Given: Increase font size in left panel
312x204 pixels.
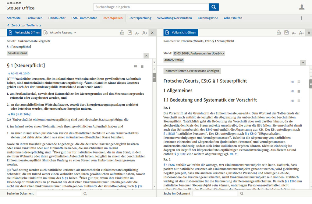Looking at the screenshot, I should coord(145,33).
